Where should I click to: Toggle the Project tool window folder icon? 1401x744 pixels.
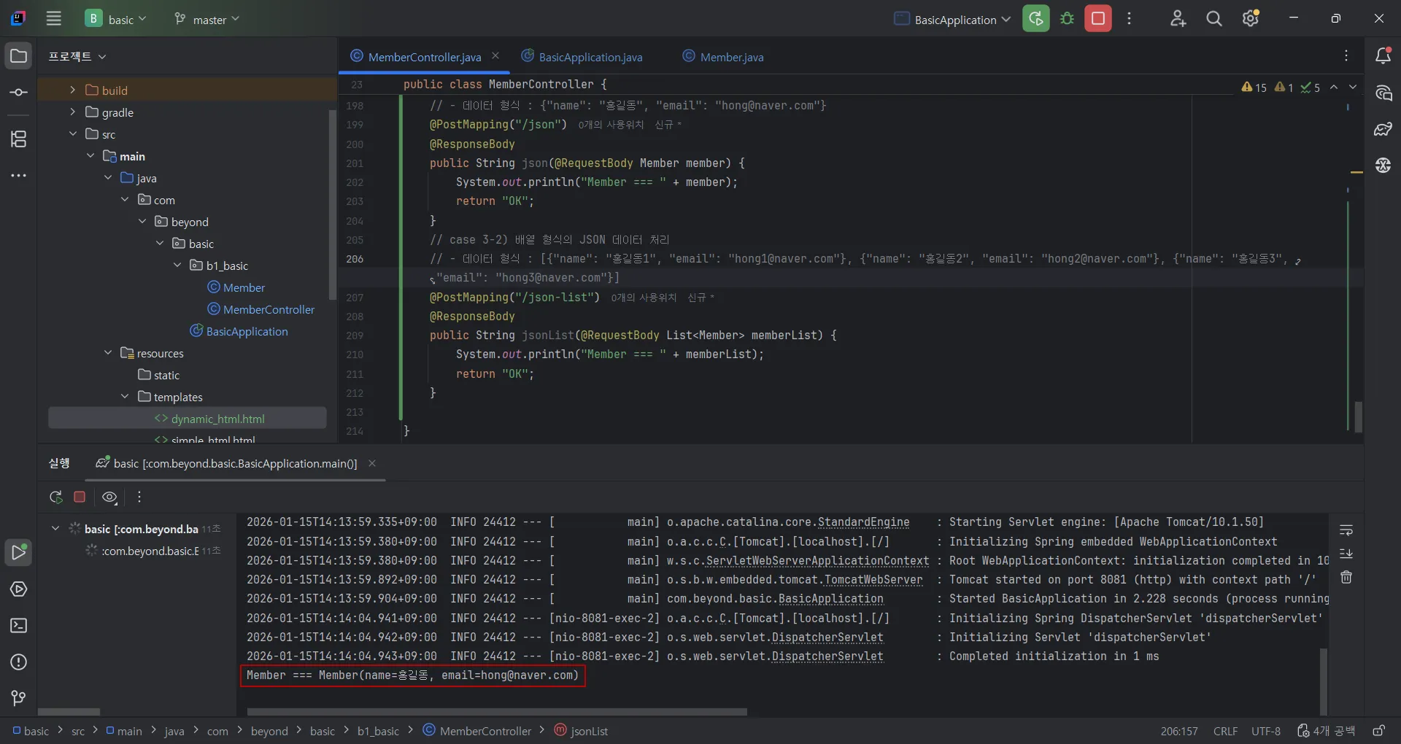pyautogui.click(x=19, y=56)
